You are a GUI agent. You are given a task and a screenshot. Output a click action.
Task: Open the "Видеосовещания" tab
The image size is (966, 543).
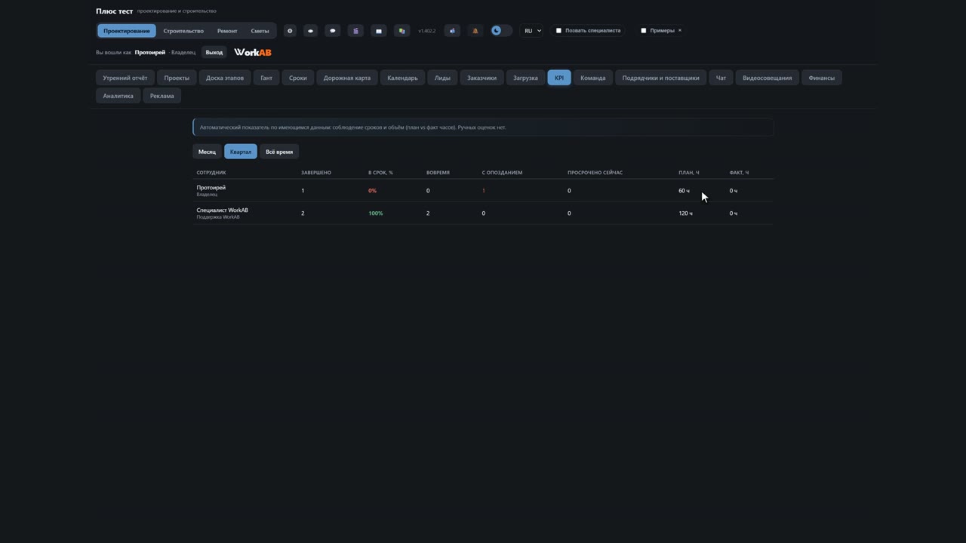768,78
